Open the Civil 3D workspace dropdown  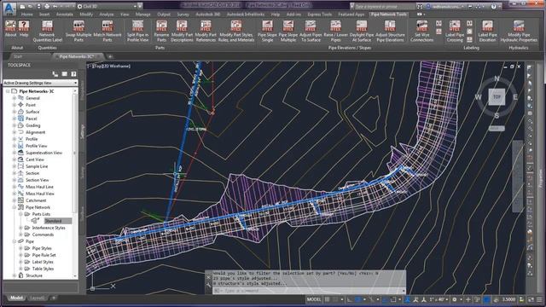click(107, 6)
